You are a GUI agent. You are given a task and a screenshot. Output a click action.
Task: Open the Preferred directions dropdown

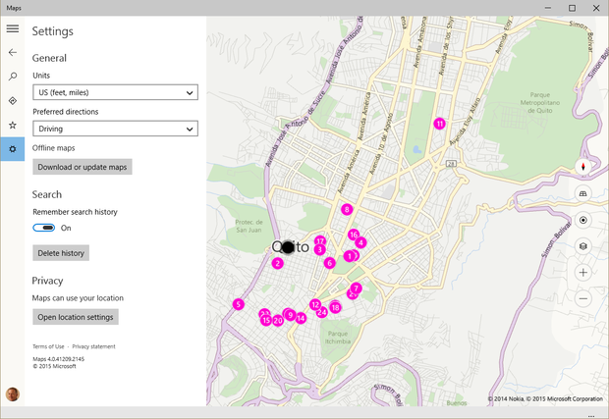[x=115, y=129]
